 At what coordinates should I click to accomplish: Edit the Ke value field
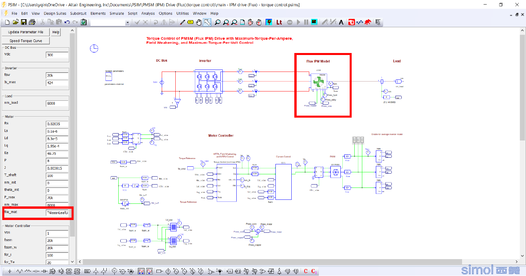pos(57,154)
